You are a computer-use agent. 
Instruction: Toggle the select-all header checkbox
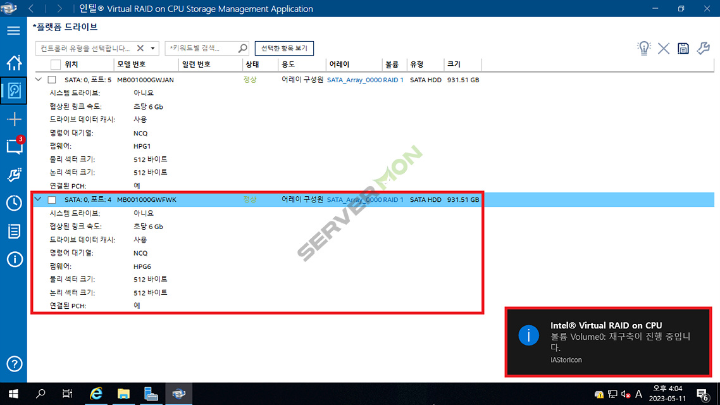pyautogui.click(x=56, y=65)
